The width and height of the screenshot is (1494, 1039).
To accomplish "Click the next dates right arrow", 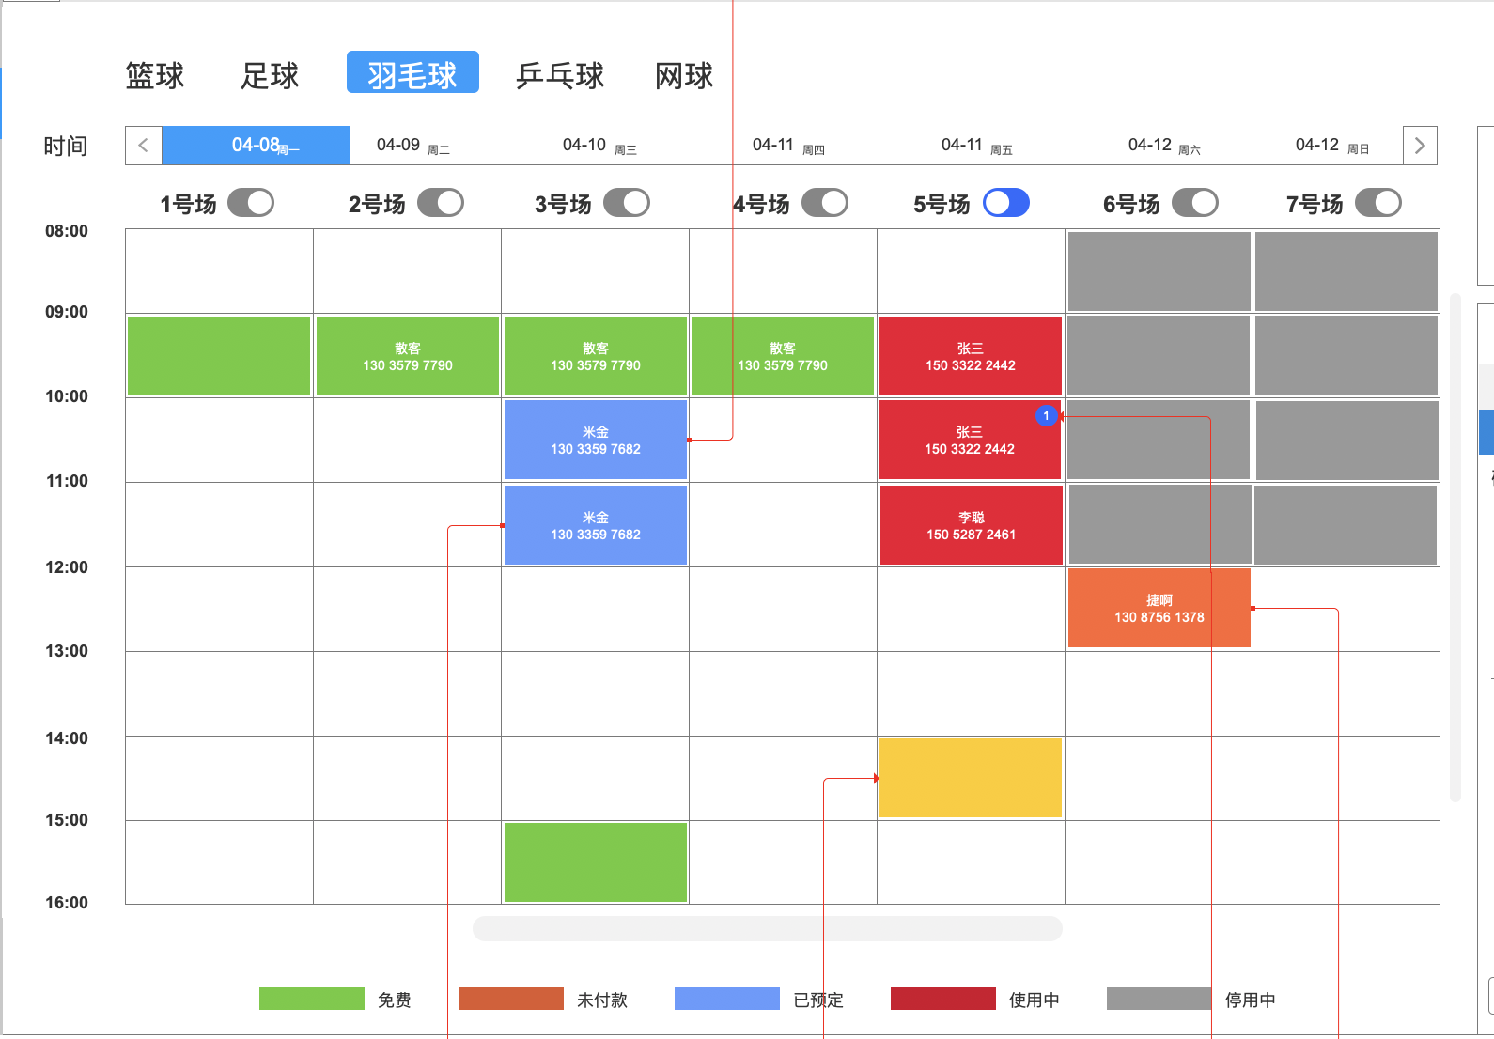I will 1419,146.
